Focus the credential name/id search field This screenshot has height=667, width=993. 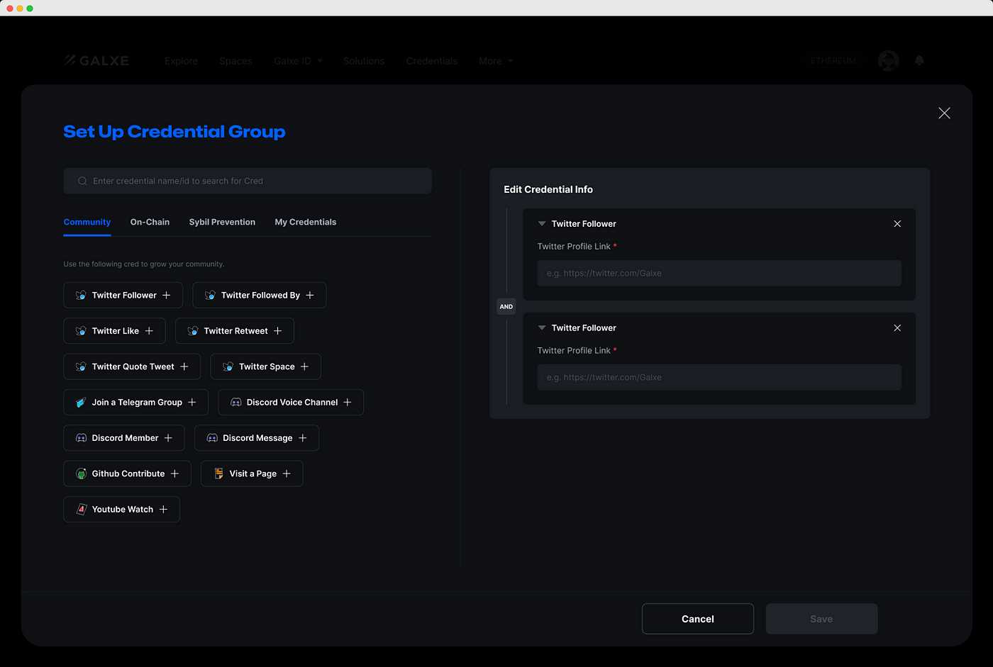click(248, 181)
